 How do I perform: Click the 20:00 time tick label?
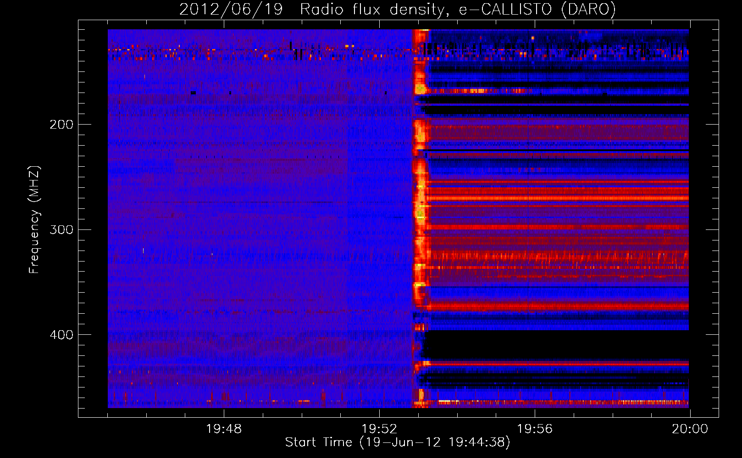pos(690,429)
